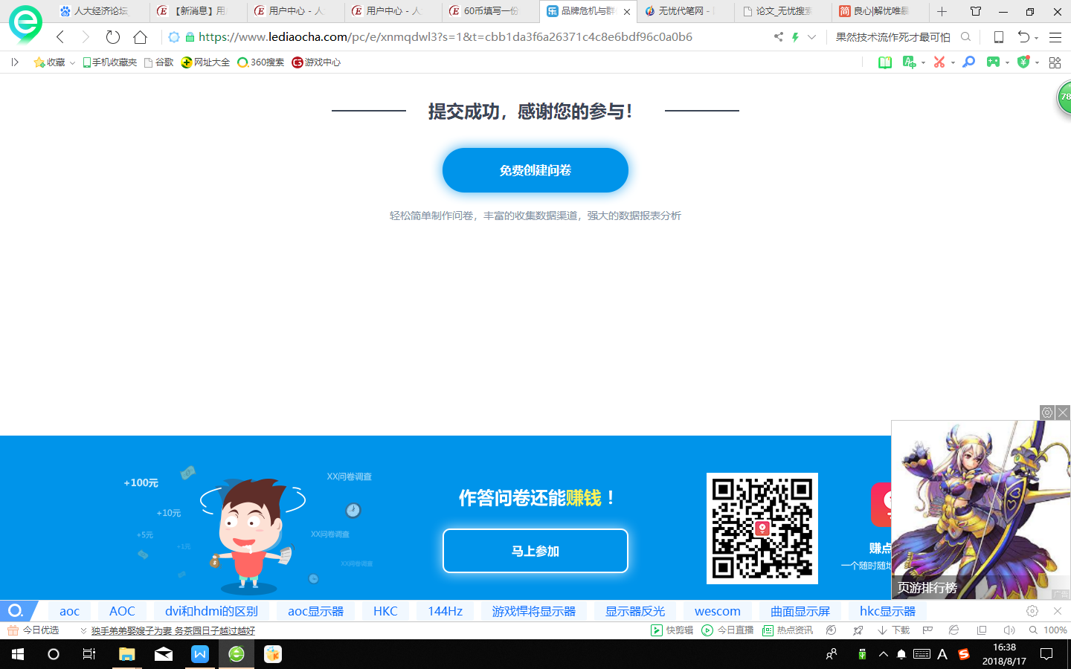Image resolution: width=1071 pixels, height=669 pixels.
Task: Open File Explorer from the taskbar
Action: point(127,654)
